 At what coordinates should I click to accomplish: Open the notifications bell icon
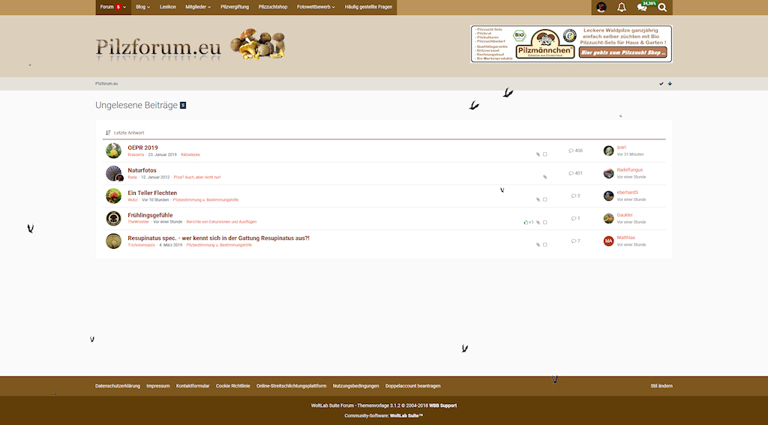coord(621,7)
